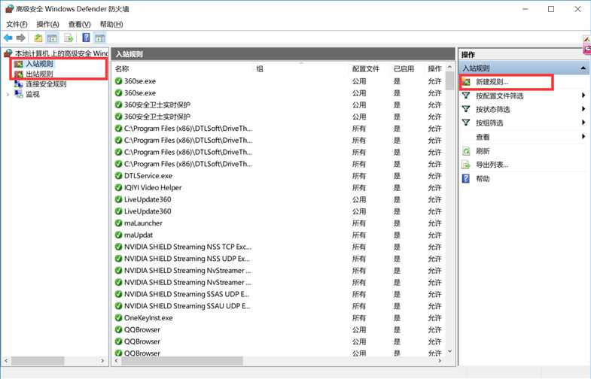The height and width of the screenshot is (379, 591).
Task: Click 新建规则... in the actions pane
Action: [492, 82]
